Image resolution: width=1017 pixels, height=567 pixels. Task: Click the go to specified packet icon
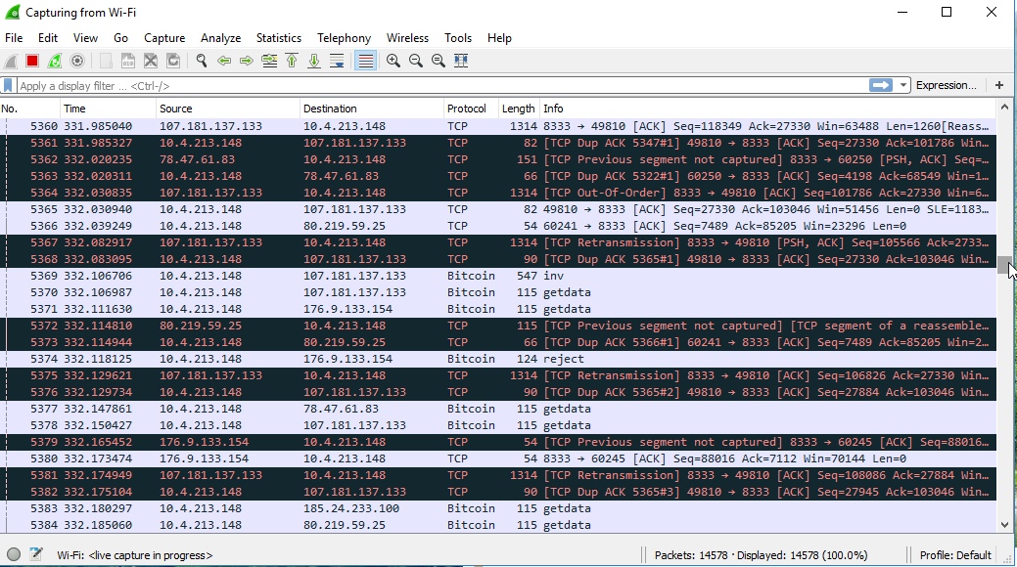[269, 61]
